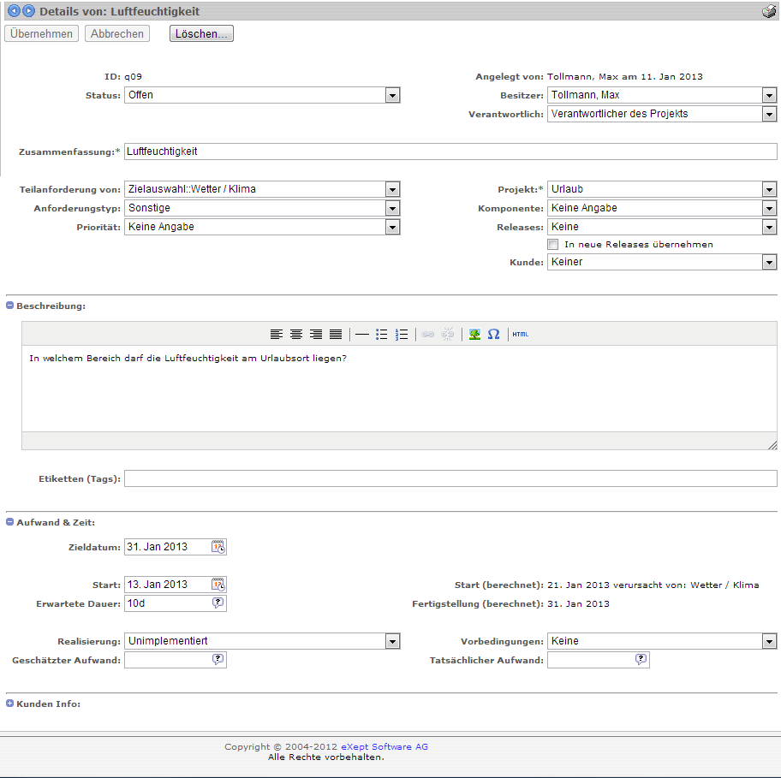Screen dimensions: 781x778
Task: Switch description editor to HTML source
Action: tap(521, 334)
